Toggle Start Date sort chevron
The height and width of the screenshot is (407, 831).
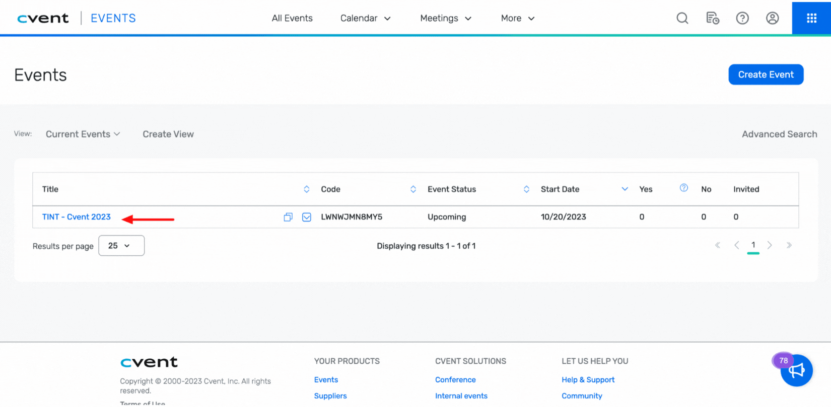pyautogui.click(x=625, y=189)
